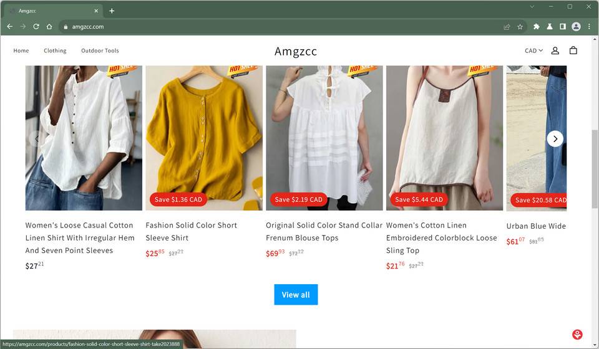Open the browser home page
599x349 pixels.
[x=49, y=27]
